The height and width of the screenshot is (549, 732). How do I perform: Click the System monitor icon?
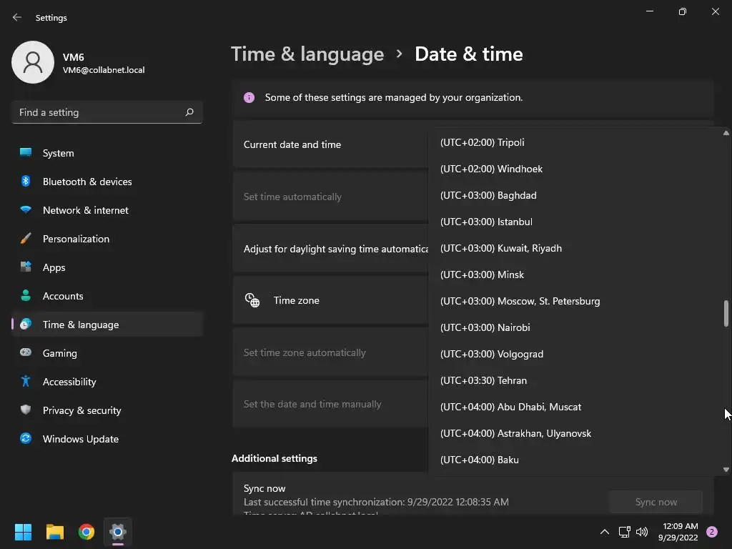click(26, 153)
